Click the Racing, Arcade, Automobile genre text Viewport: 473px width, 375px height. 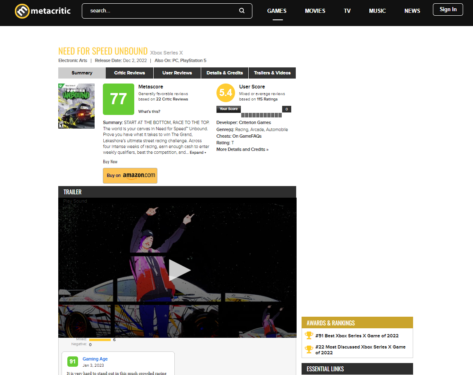coord(261,129)
